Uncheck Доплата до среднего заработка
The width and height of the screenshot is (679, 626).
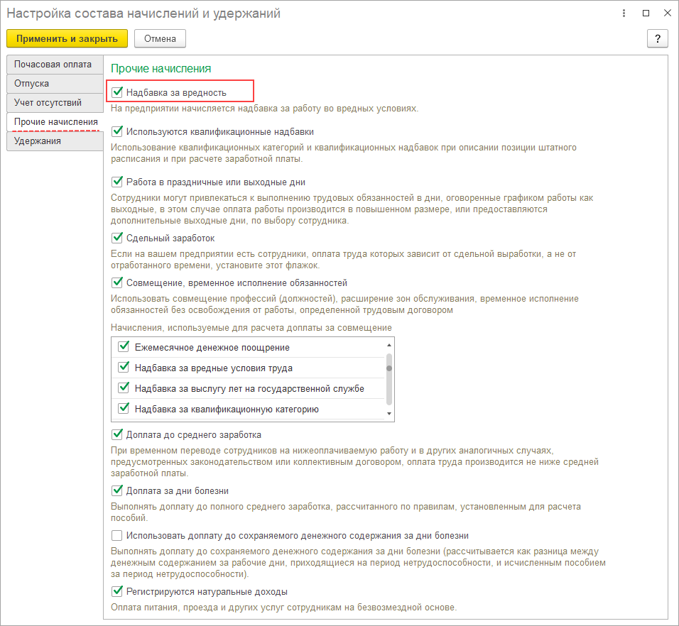(117, 434)
